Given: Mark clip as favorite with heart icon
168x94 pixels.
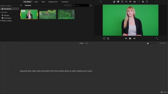Looking at the screenshot, I should [104, 38].
